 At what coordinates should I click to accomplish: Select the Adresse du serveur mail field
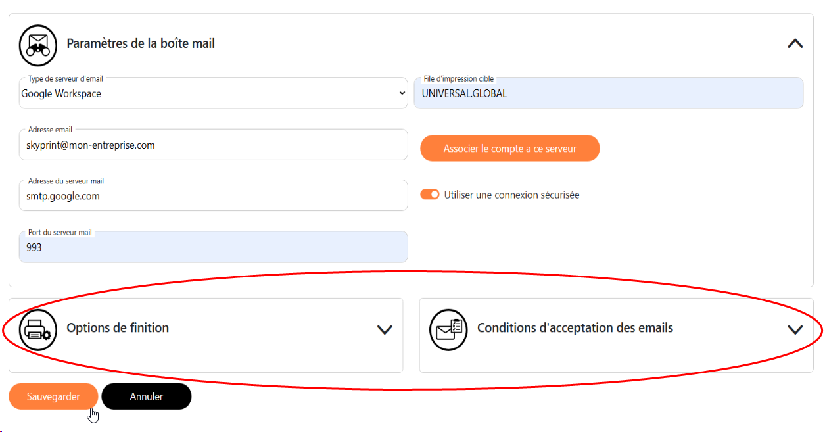point(213,196)
